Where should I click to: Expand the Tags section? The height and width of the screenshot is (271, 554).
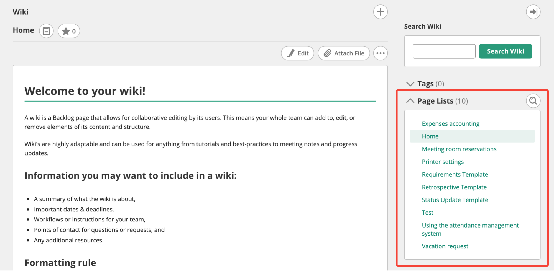(x=410, y=84)
